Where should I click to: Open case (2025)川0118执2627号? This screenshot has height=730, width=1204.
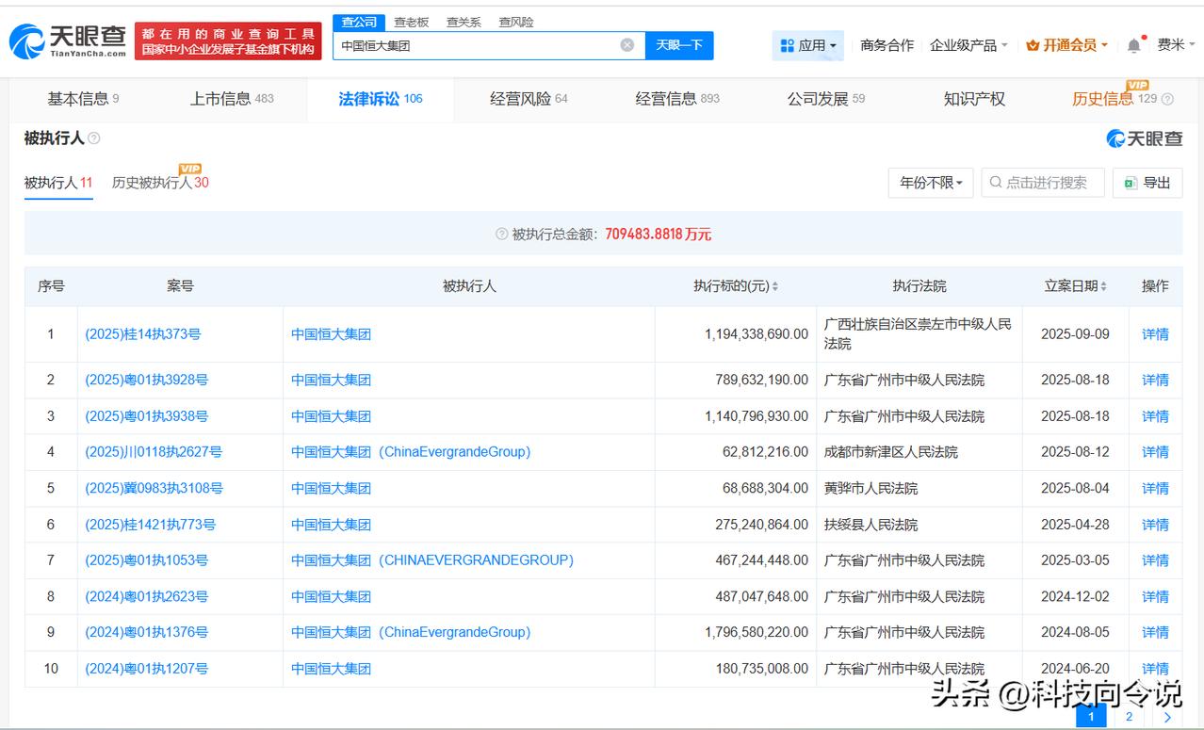coord(154,452)
